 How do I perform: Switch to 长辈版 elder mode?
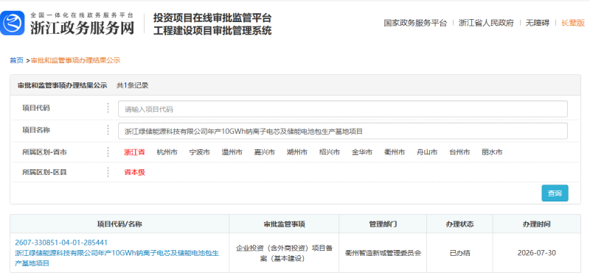click(573, 23)
